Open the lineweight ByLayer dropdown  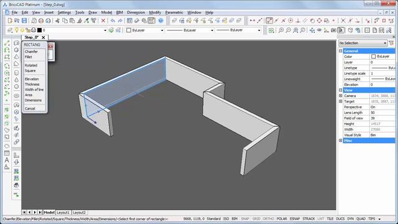click(259, 30)
